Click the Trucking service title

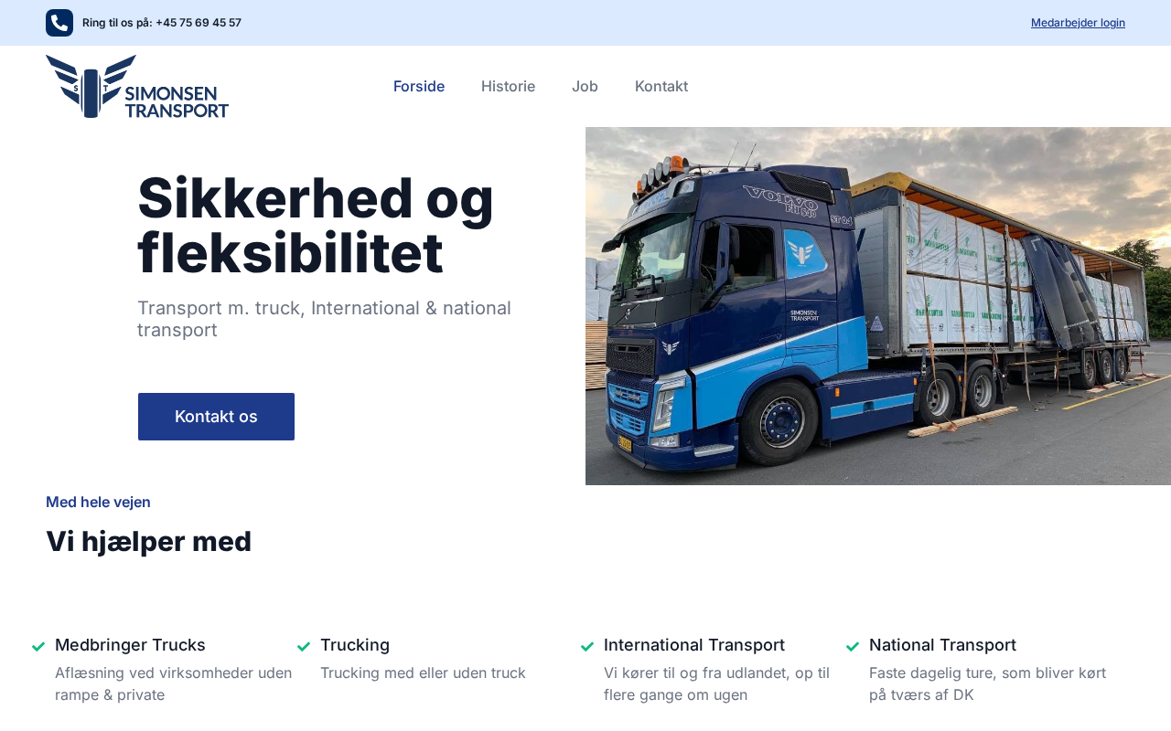pos(355,645)
